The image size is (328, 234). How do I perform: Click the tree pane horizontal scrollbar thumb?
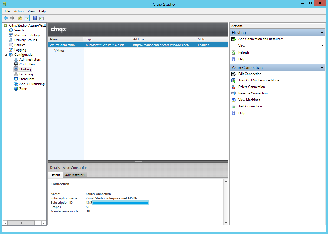point(21,223)
